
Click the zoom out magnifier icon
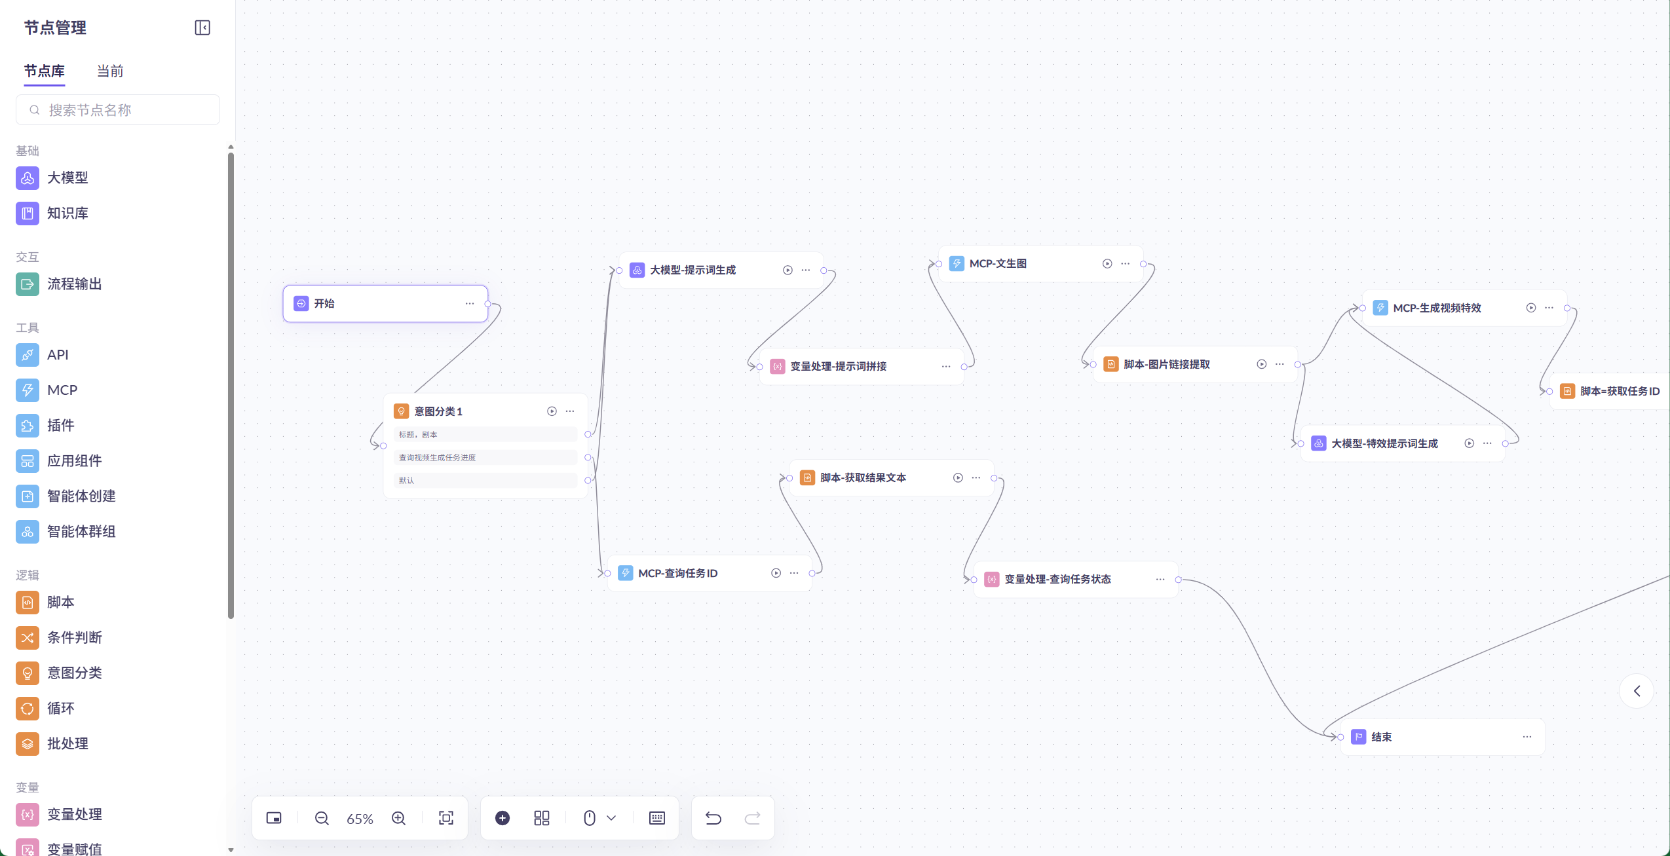(x=321, y=818)
